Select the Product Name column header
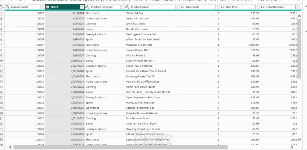 coord(152,7)
